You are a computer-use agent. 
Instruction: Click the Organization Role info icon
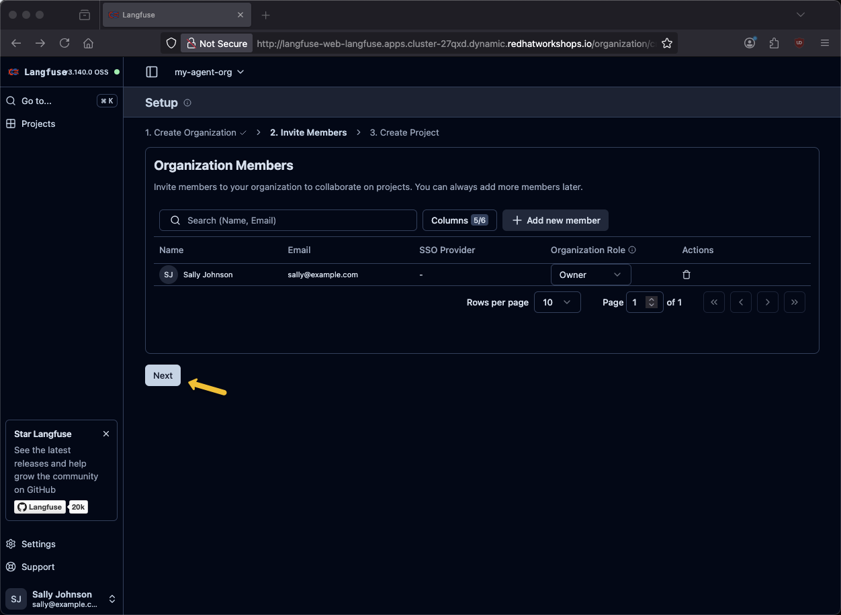pyautogui.click(x=632, y=250)
